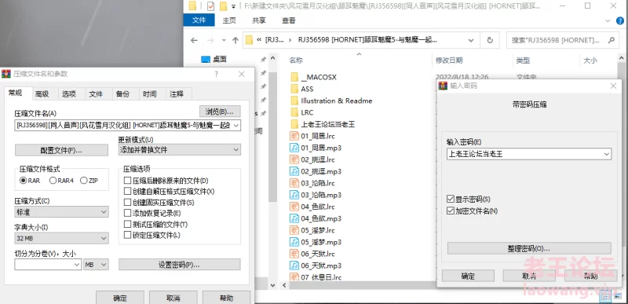
Task: Open the 字典大小 dropdown
Action: 104,239
